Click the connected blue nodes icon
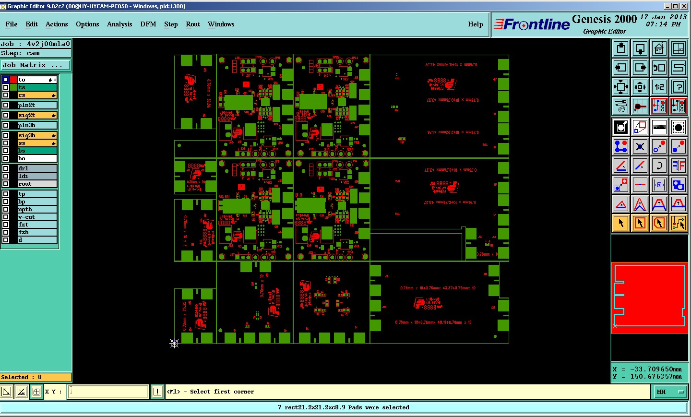 (621, 146)
